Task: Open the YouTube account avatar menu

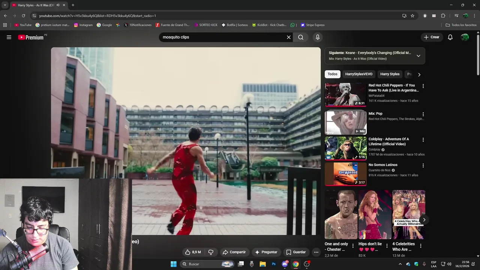Action: (465, 37)
